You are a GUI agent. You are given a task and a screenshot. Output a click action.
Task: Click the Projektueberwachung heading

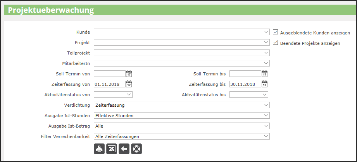coord(51,10)
